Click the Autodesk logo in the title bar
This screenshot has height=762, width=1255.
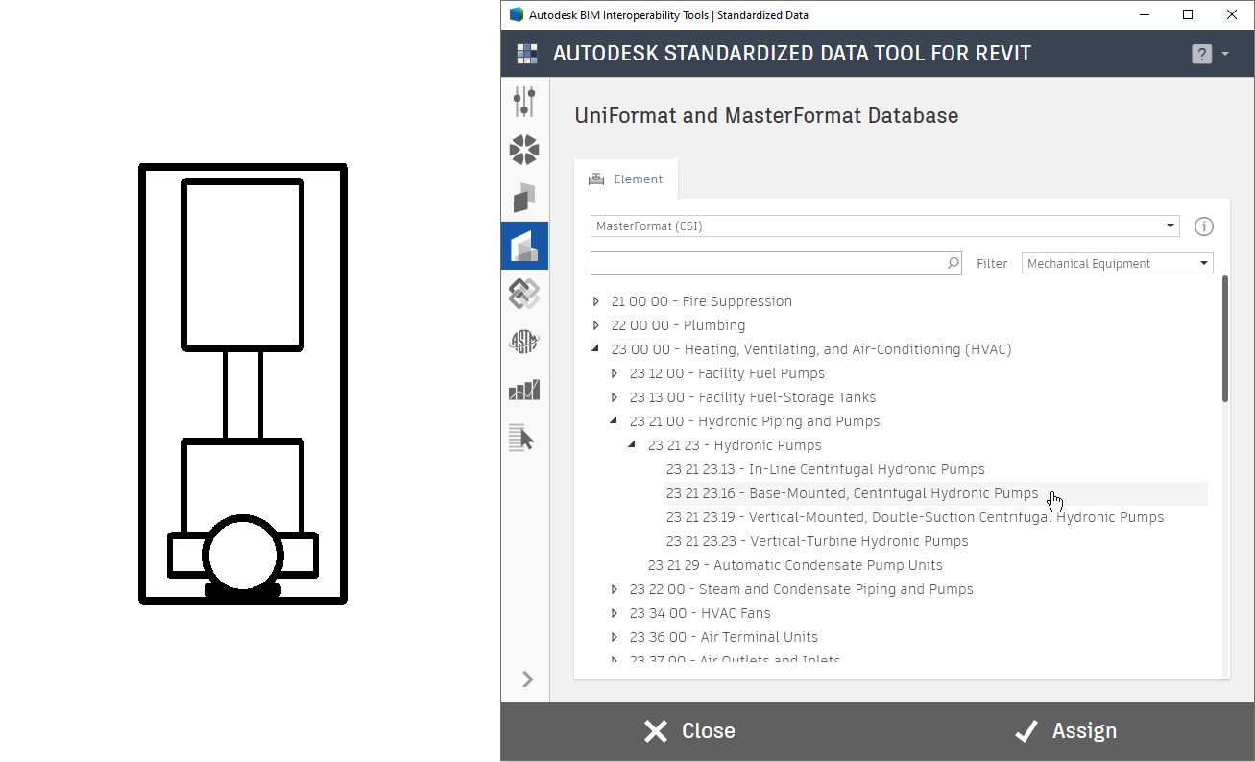(517, 14)
